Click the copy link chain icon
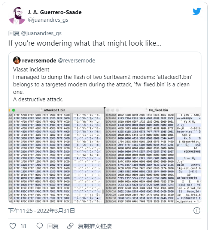The image size is (210, 230). [70, 226]
